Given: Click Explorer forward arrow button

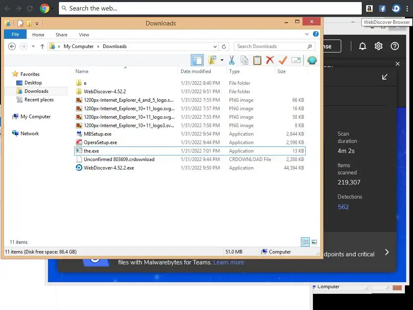Looking at the screenshot, I should pyautogui.click(x=23, y=46).
